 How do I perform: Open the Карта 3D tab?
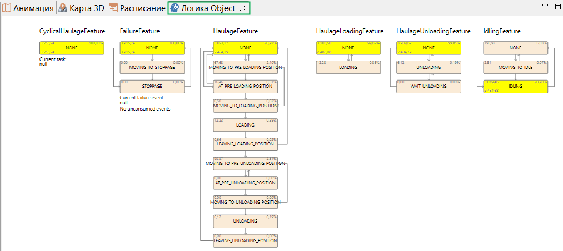[x=82, y=8]
